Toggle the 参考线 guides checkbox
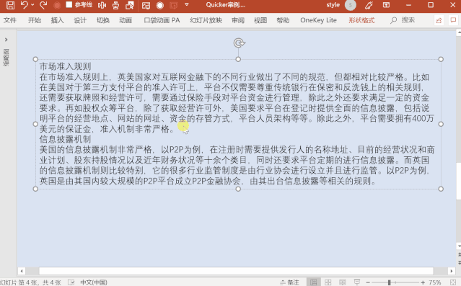This screenshot has height=286, width=461. pos(69,5)
